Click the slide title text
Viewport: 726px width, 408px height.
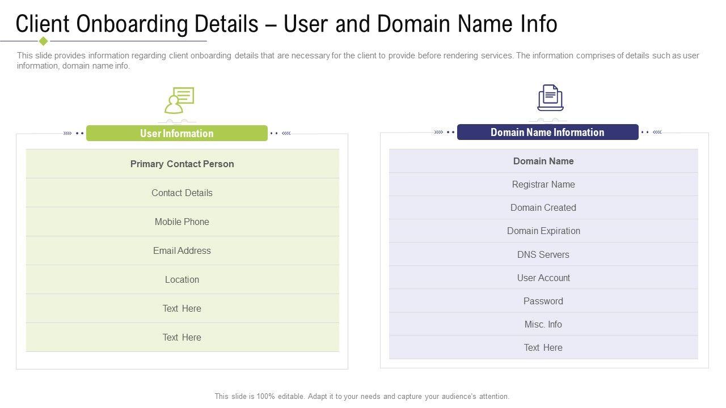click(286, 24)
